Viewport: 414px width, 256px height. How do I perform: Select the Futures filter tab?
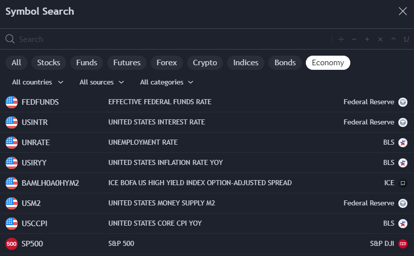[127, 63]
